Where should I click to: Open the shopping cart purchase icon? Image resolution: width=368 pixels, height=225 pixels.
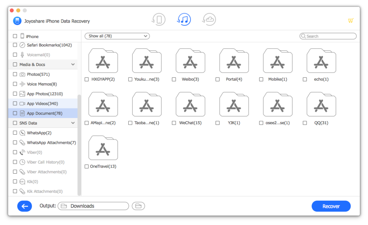click(x=351, y=20)
